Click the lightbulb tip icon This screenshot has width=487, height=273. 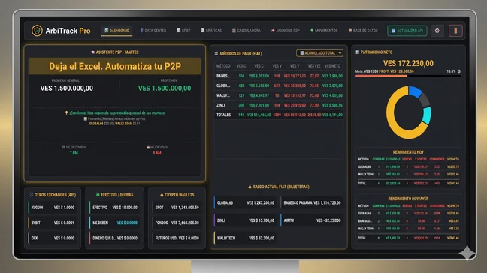point(66,112)
